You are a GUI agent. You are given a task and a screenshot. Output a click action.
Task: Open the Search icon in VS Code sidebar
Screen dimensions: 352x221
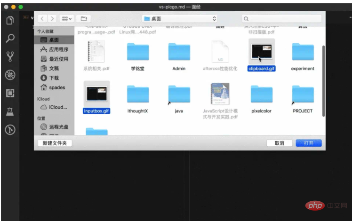[10, 39]
